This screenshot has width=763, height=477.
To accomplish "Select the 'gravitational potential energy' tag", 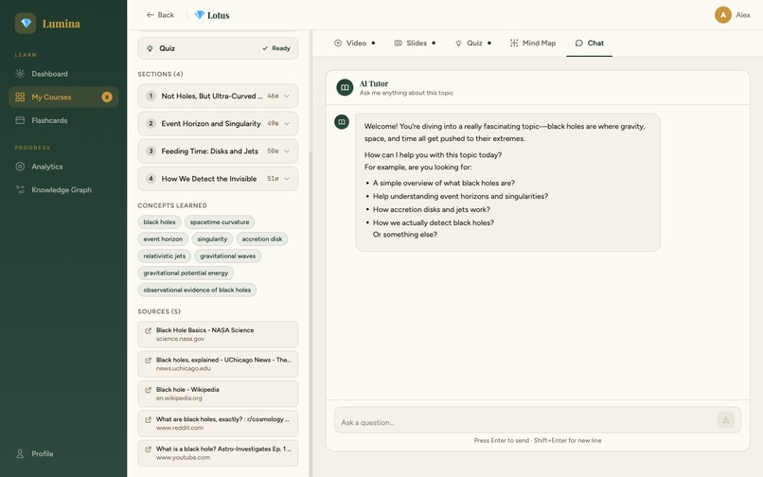I will tap(186, 274).
